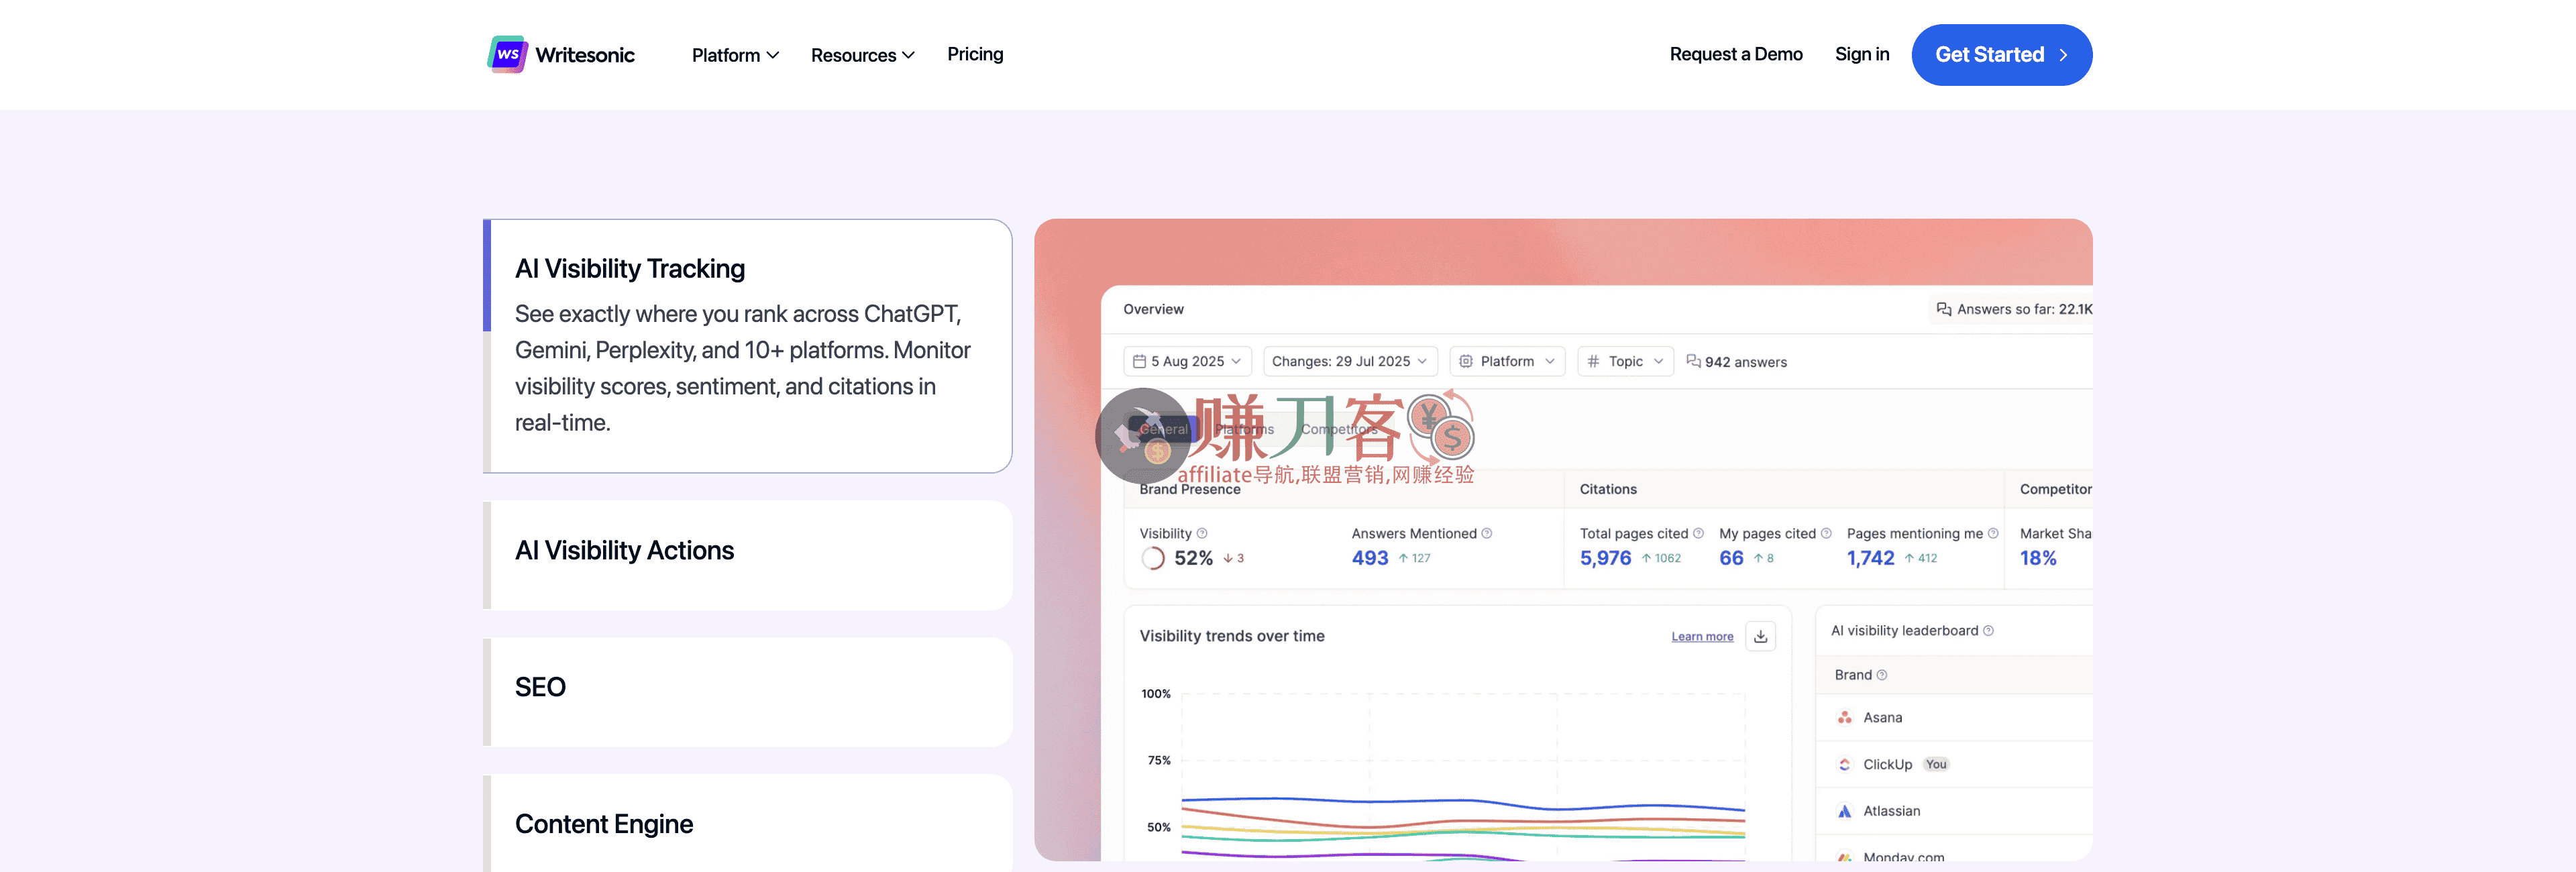
Task: Open the 5 Aug 2025 date dropdown
Action: point(1187,361)
